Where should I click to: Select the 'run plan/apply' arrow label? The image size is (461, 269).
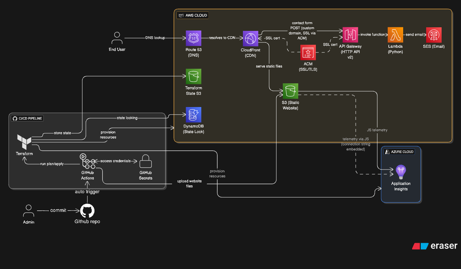pos(52,164)
